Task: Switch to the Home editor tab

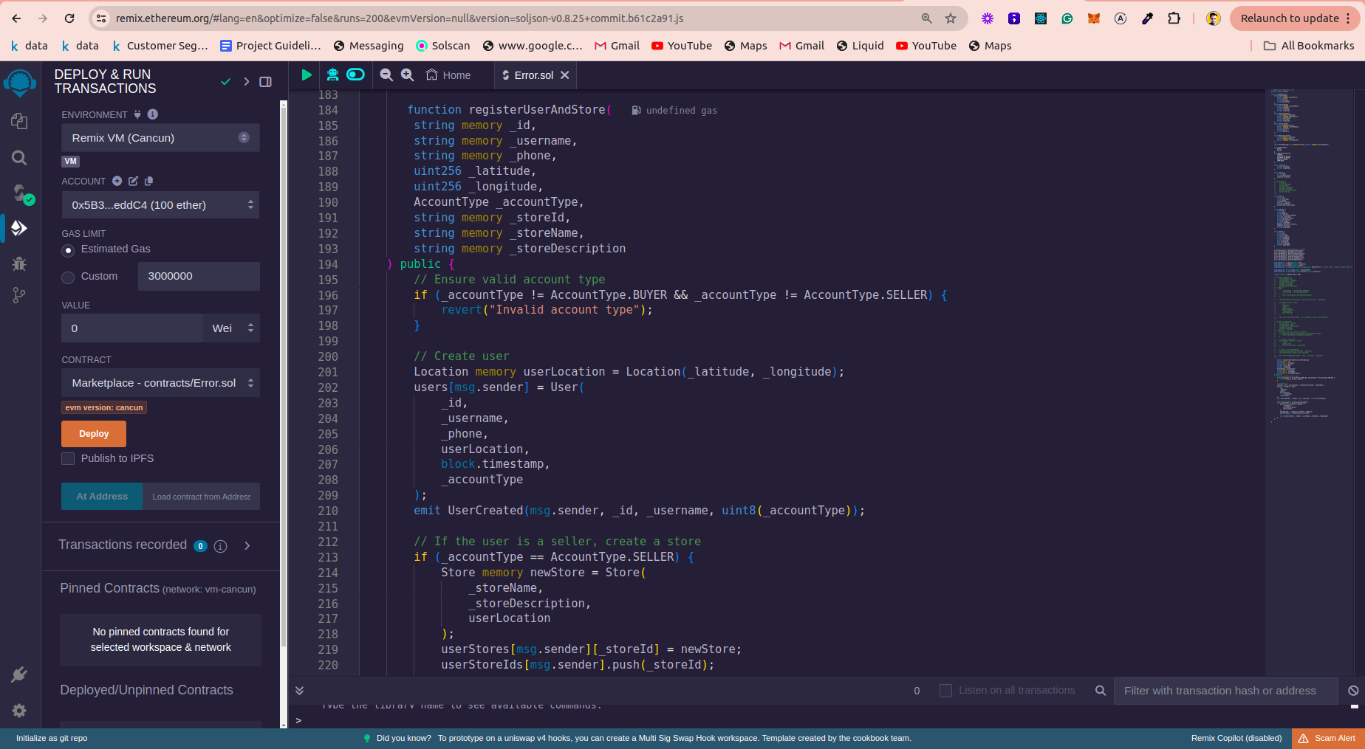Action: (448, 75)
